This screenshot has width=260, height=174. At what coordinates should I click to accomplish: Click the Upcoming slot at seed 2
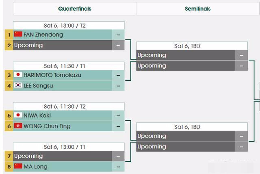pos(63,45)
